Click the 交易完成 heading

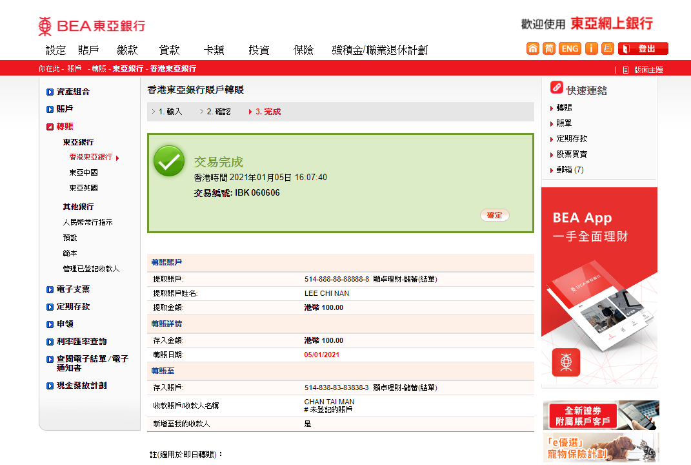point(219,162)
